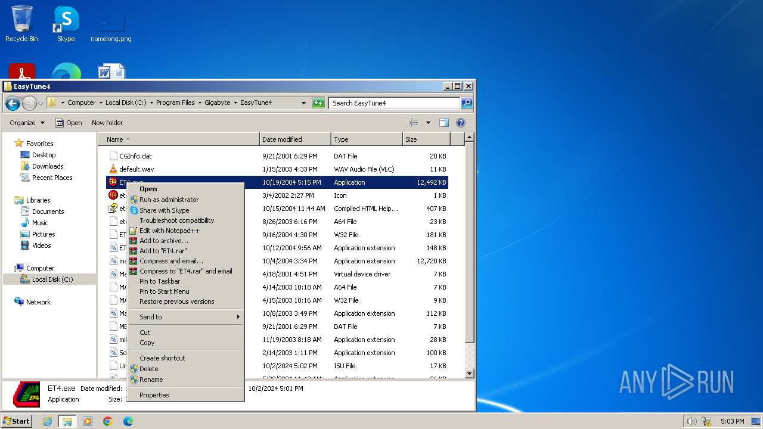Open the media player taskbar icon
Image resolution: width=763 pixels, height=429 pixels.
pos(88,421)
